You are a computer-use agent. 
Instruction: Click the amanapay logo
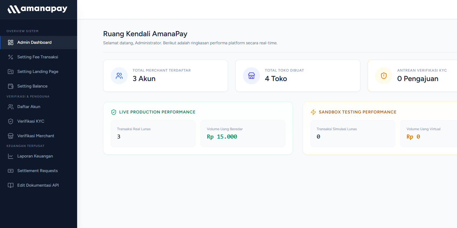coord(37,9)
